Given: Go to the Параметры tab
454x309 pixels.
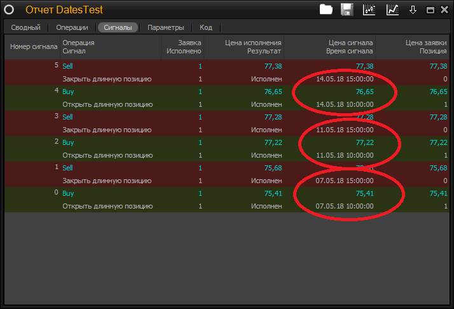Looking at the screenshot, I should 165,27.
